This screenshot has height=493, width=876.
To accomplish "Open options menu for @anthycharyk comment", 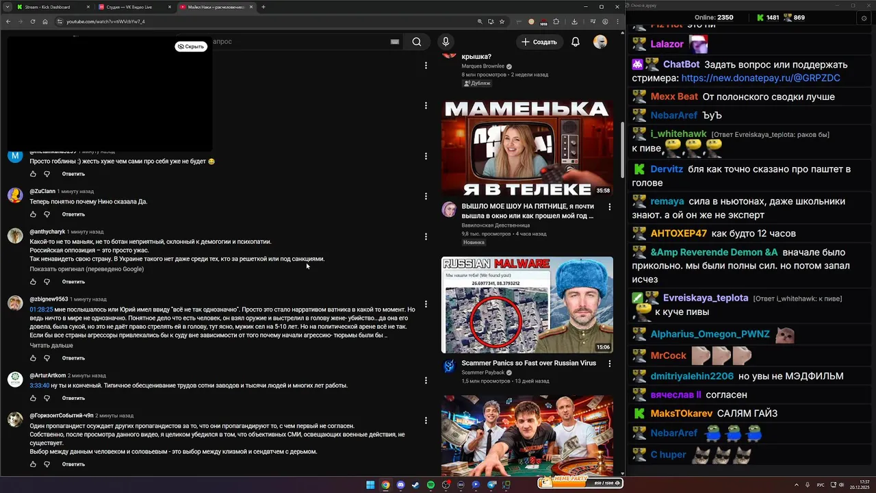I will point(426,236).
